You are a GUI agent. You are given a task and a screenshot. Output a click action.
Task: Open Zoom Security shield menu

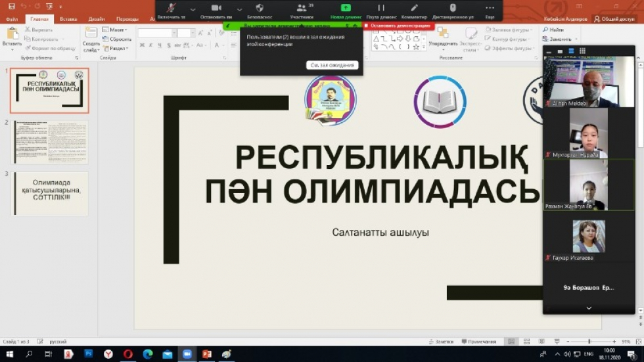pyautogui.click(x=260, y=9)
